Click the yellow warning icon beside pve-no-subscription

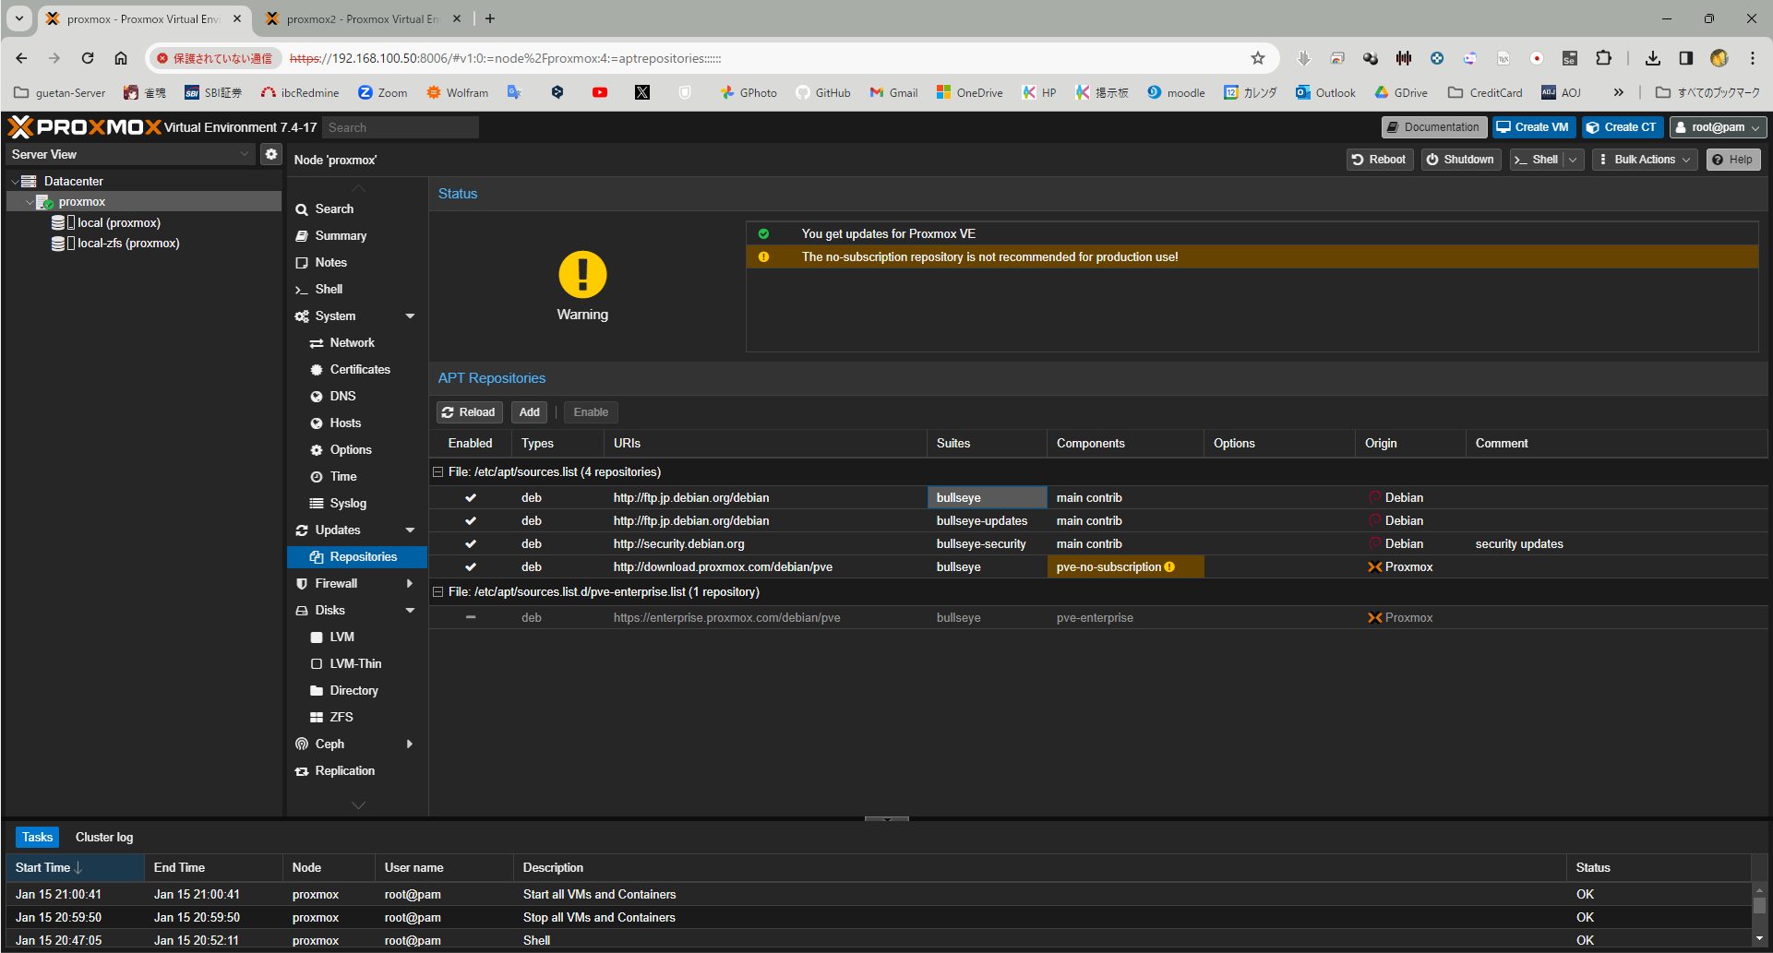pos(1169,567)
